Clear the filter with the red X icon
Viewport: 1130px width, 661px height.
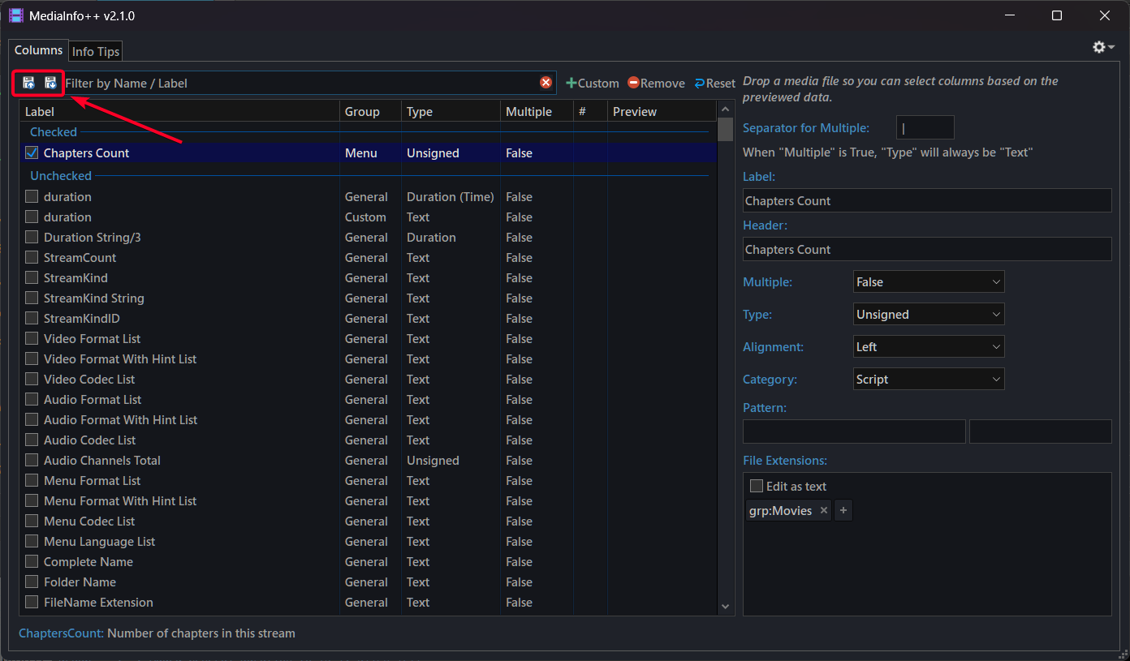(x=546, y=83)
